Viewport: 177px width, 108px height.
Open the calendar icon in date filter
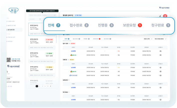pyautogui.click(x=40, y=19)
